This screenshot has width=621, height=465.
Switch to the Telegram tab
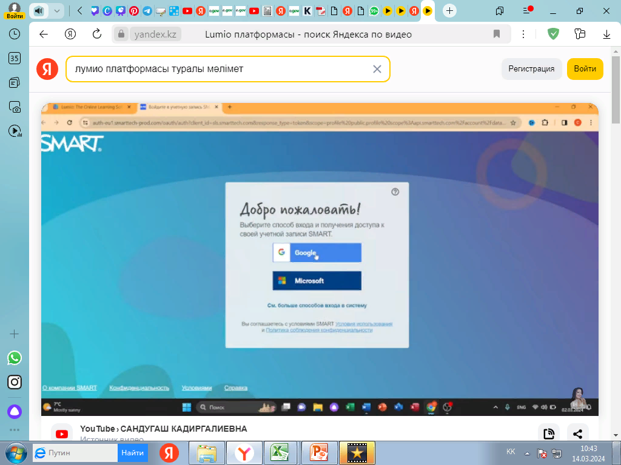point(147,11)
